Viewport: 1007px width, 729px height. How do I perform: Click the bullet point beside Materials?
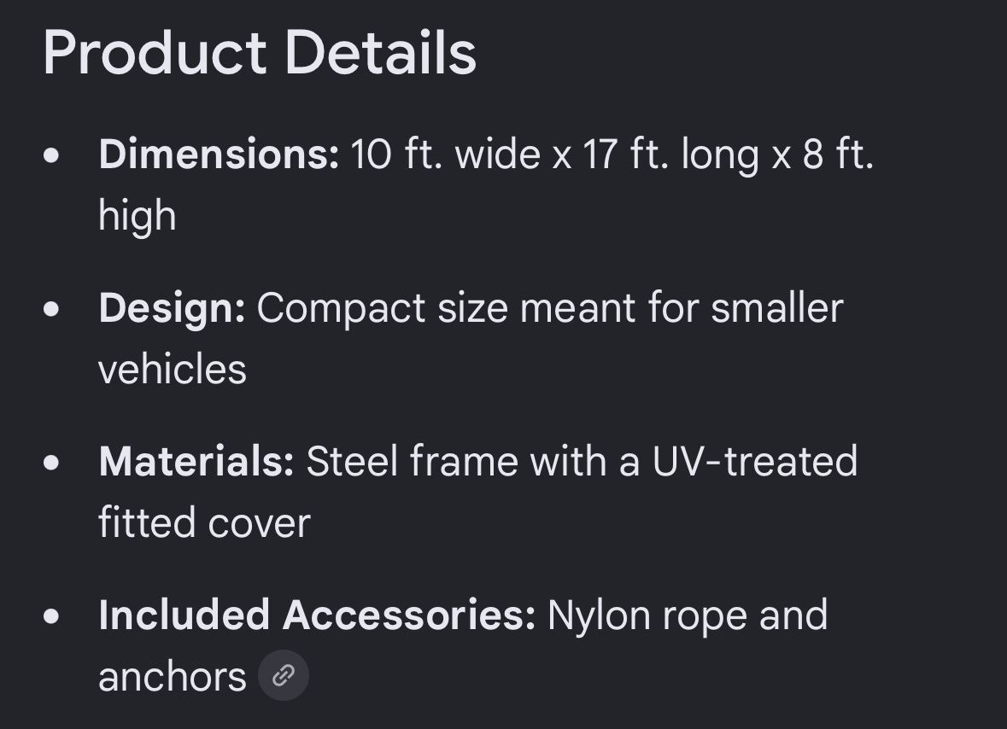click(x=51, y=463)
